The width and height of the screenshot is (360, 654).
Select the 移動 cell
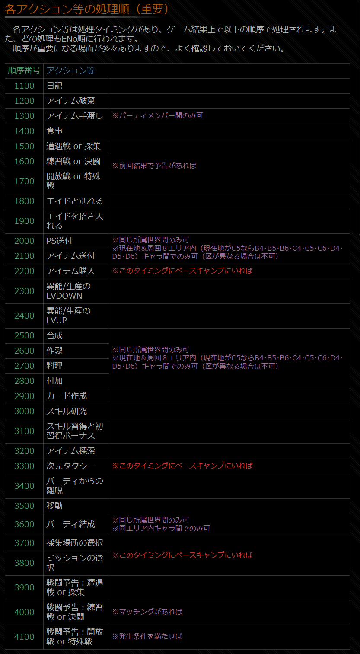(76, 506)
